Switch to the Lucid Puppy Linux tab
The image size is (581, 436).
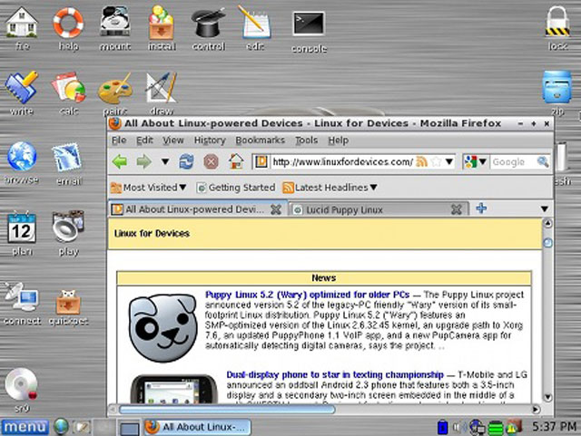pos(370,210)
